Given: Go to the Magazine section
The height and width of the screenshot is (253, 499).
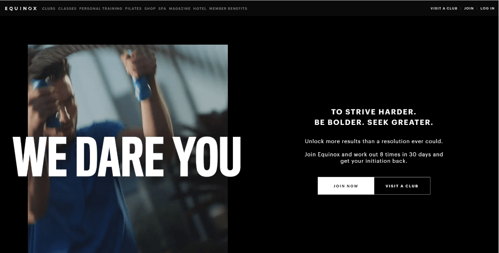Looking at the screenshot, I should click(180, 9).
